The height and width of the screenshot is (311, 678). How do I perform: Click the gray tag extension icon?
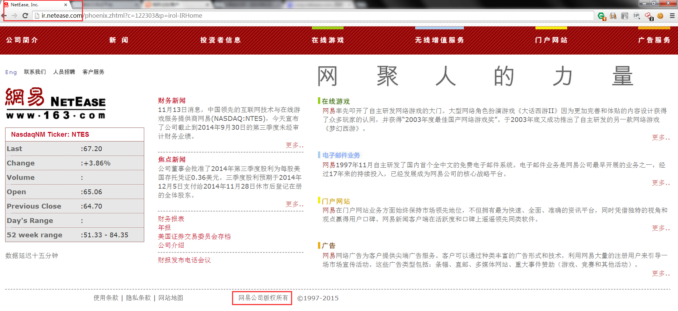tap(625, 16)
